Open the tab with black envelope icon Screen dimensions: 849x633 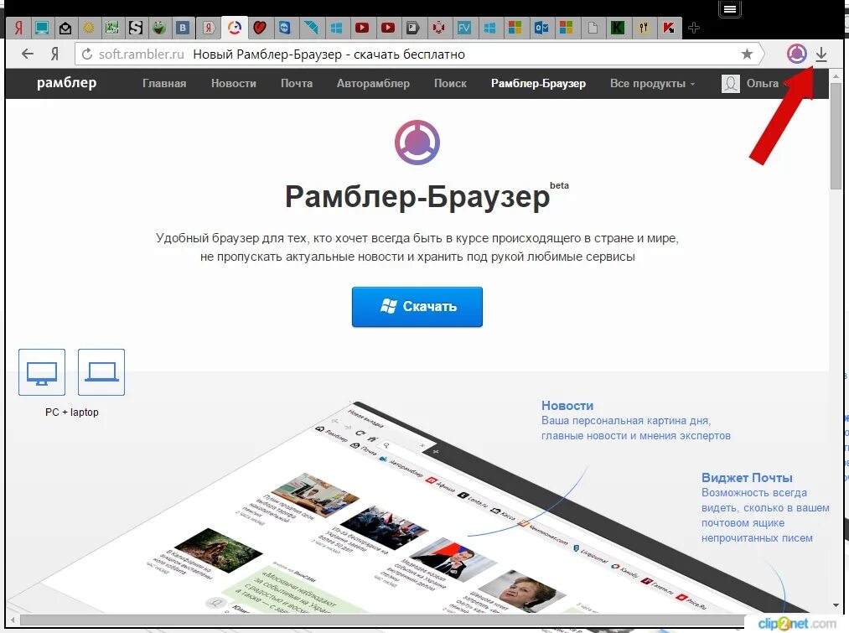click(65, 28)
